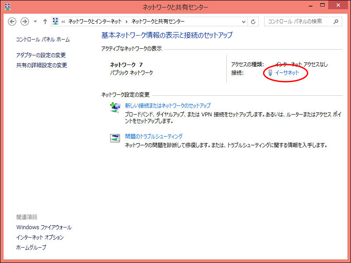Click the Ethernet plug icon next to イーサネット
The height and width of the screenshot is (263, 351).
pos(270,73)
